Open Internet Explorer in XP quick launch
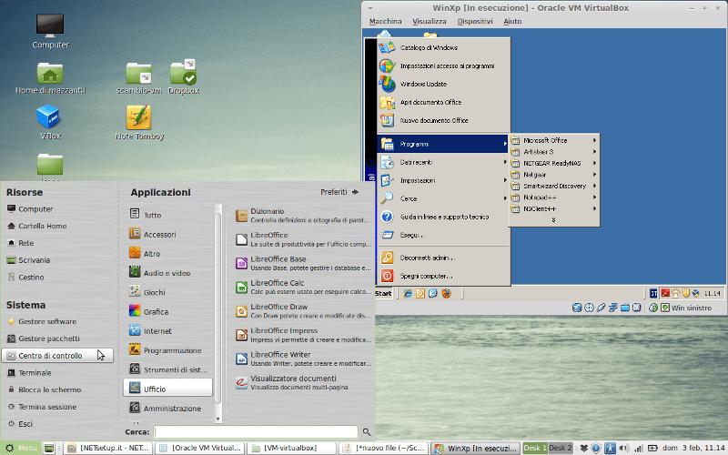Image resolution: width=728 pixels, height=455 pixels. point(408,293)
